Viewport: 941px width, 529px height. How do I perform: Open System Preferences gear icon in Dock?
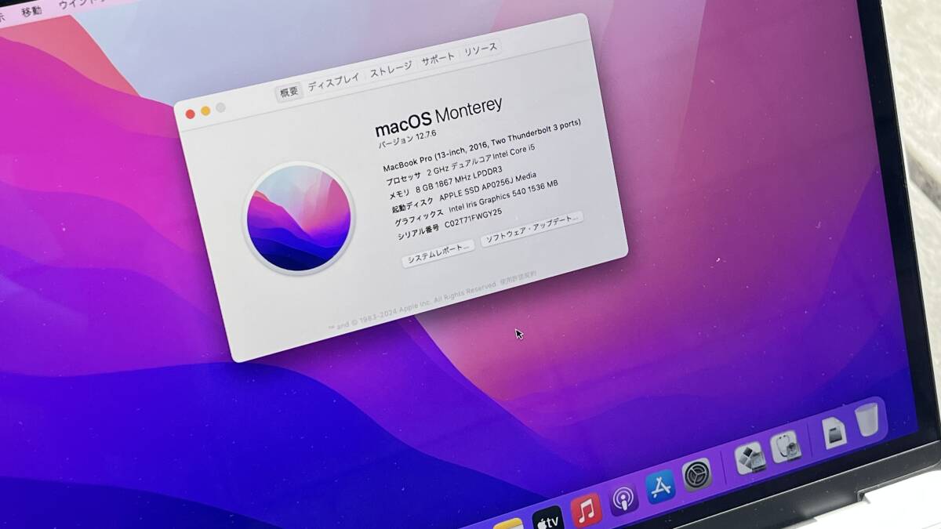696,475
